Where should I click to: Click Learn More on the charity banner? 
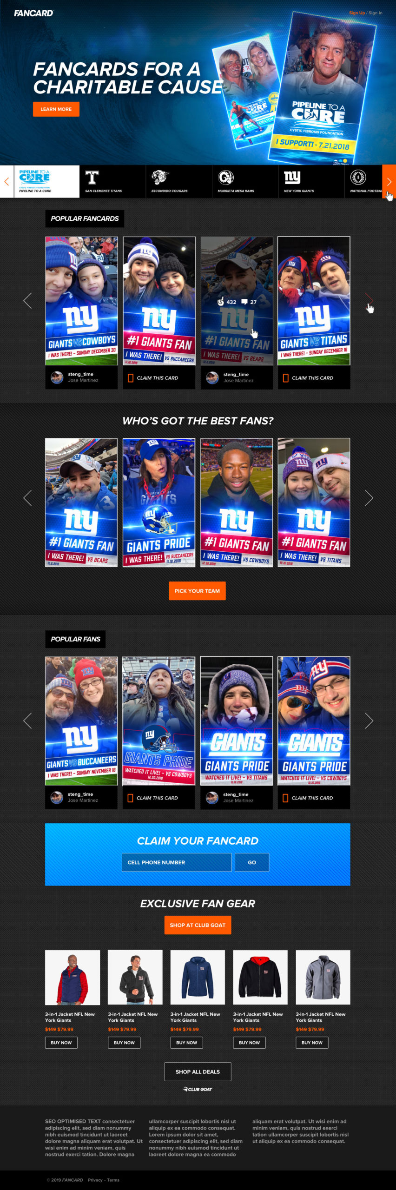coord(56,109)
